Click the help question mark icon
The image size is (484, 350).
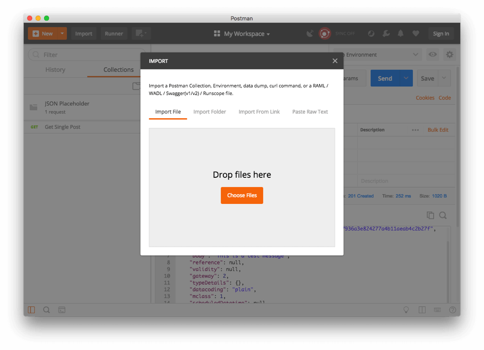pos(453,310)
